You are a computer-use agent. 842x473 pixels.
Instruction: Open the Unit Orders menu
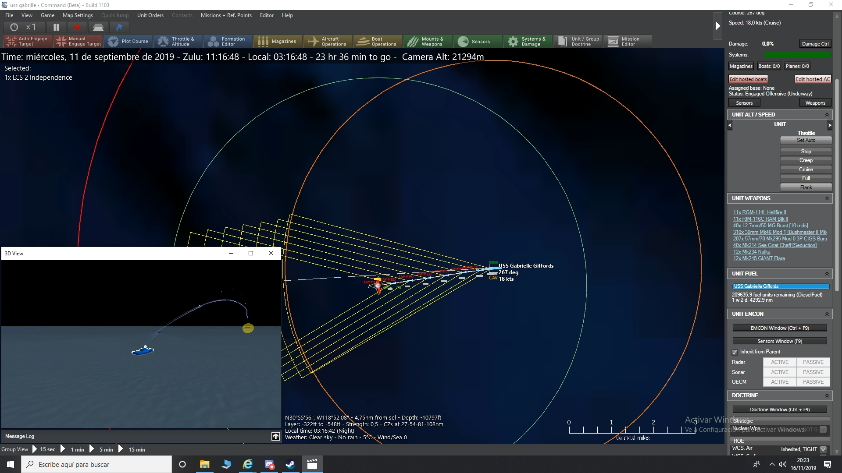(x=150, y=15)
